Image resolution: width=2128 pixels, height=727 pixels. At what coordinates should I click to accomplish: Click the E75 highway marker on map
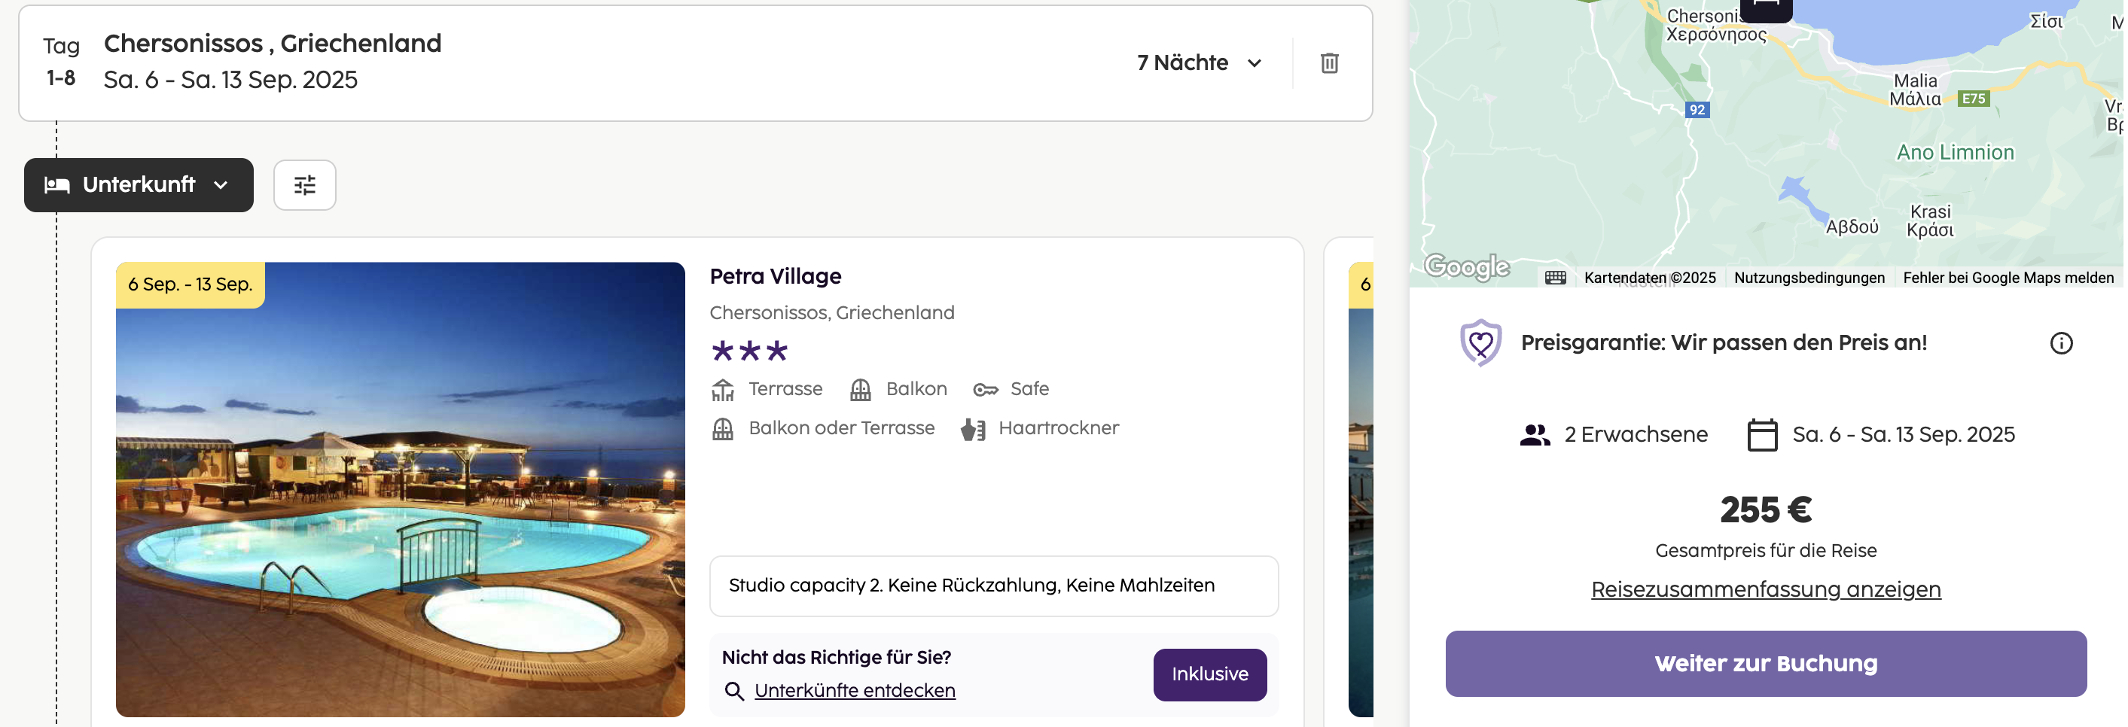pyautogui.click(x=1972, y=99)
